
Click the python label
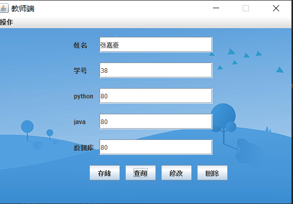[x=83, y=96]
